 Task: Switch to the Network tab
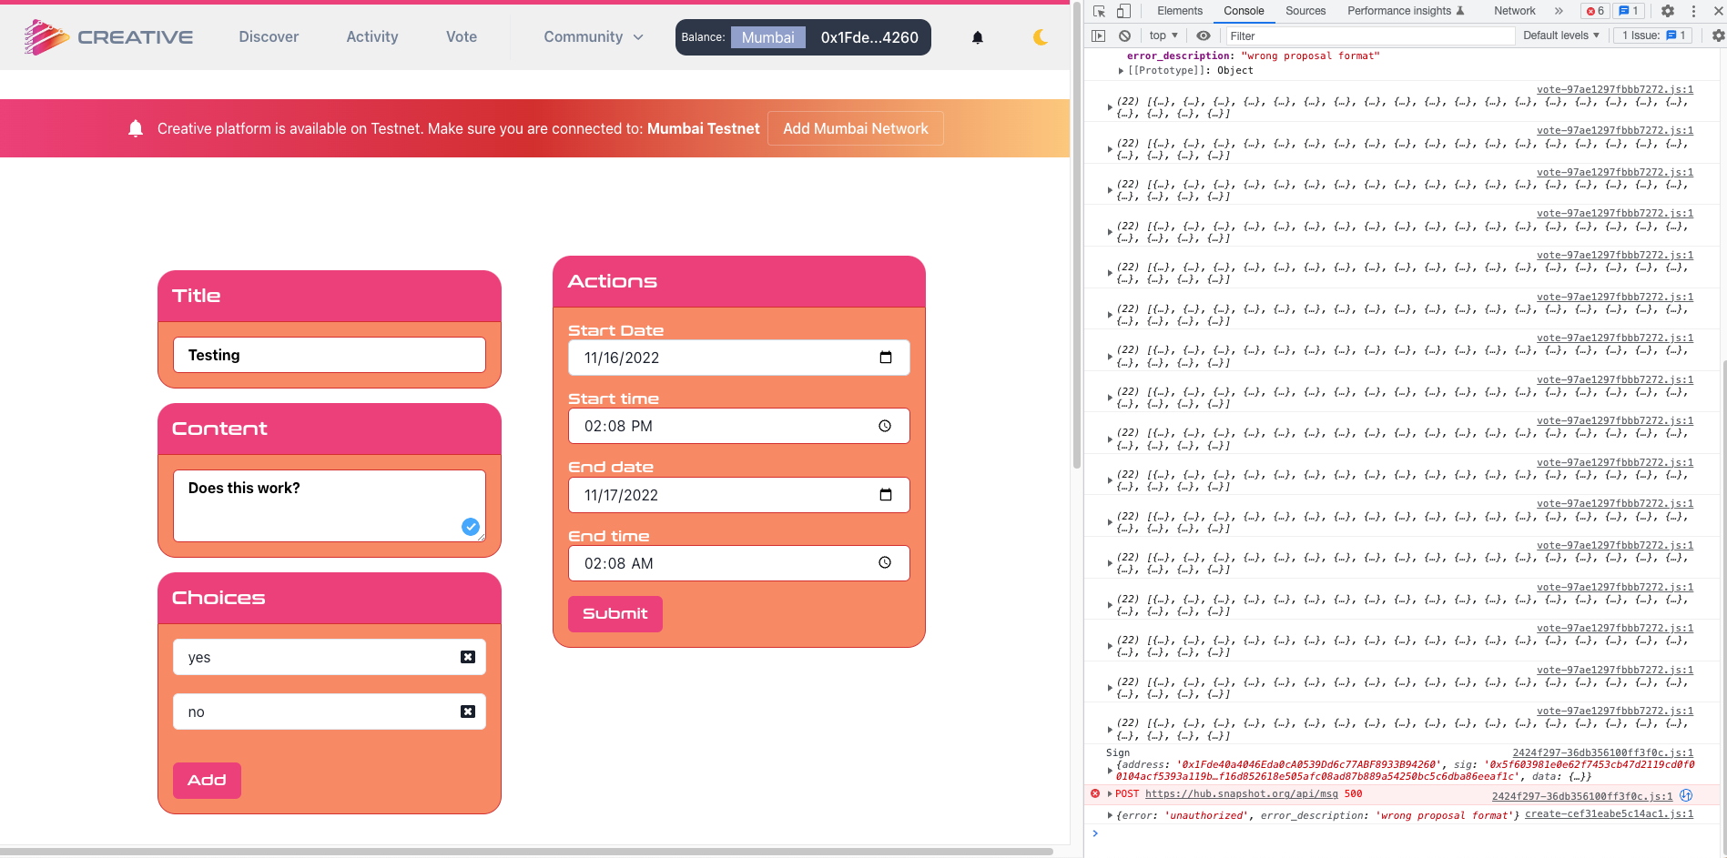click(1515, 11)
